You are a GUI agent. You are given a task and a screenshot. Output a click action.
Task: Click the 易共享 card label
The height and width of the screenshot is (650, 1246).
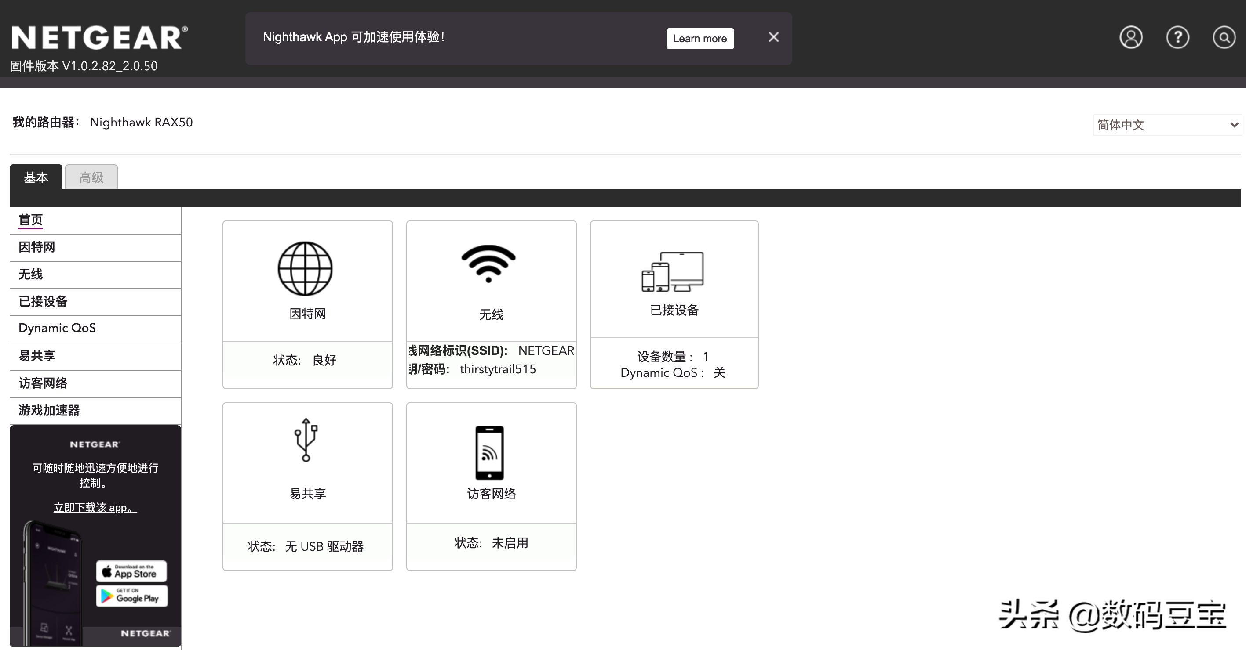point(308,494)
